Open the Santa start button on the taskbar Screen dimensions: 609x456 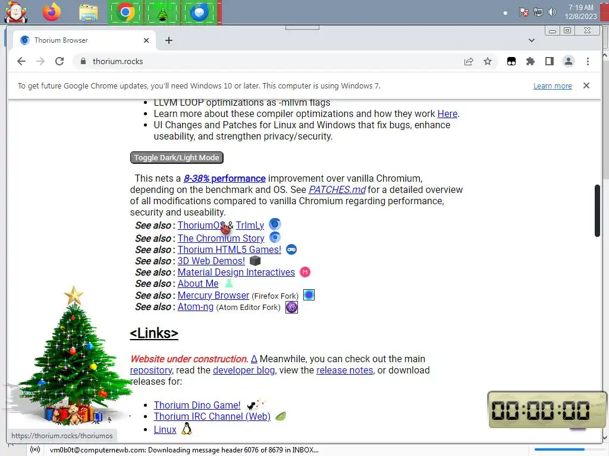click(x=15, y=12)
